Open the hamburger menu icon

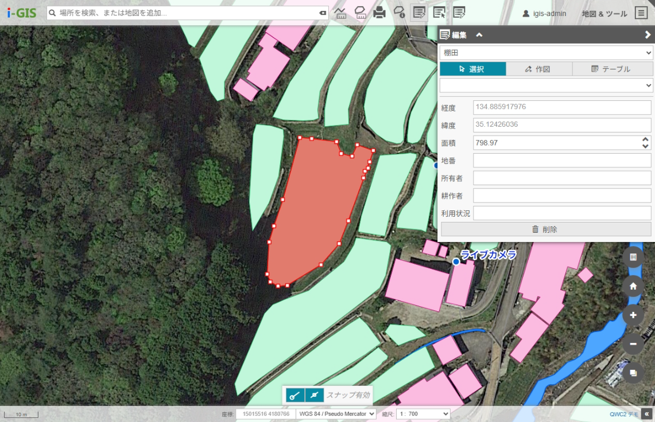point(641,13)
